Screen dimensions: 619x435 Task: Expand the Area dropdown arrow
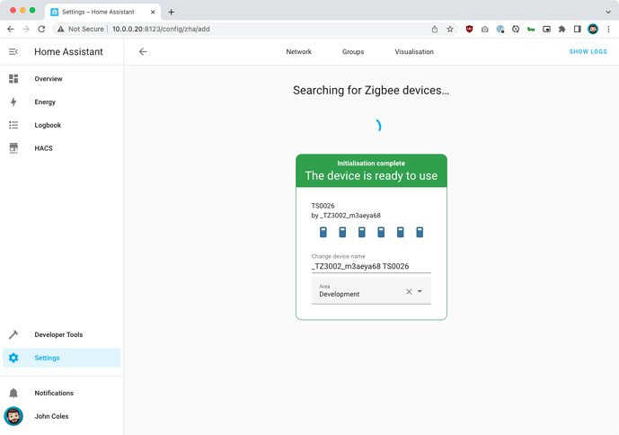point(420,291)
